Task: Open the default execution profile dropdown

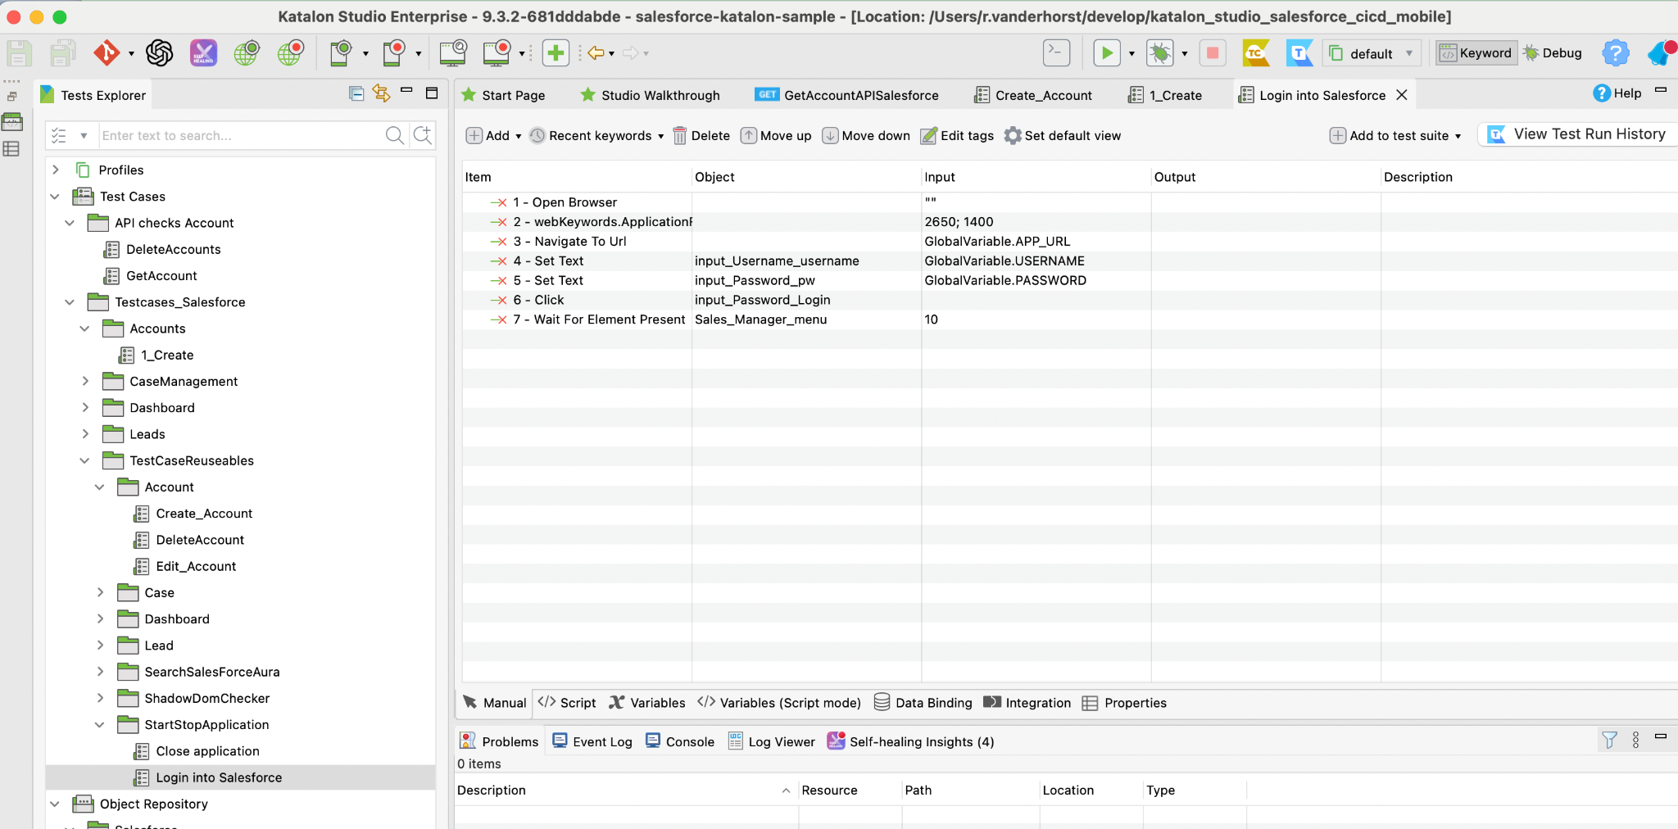Action: tap(1372, 53)
